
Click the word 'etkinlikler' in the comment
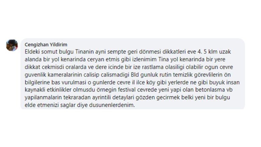(x=58, y=90)
